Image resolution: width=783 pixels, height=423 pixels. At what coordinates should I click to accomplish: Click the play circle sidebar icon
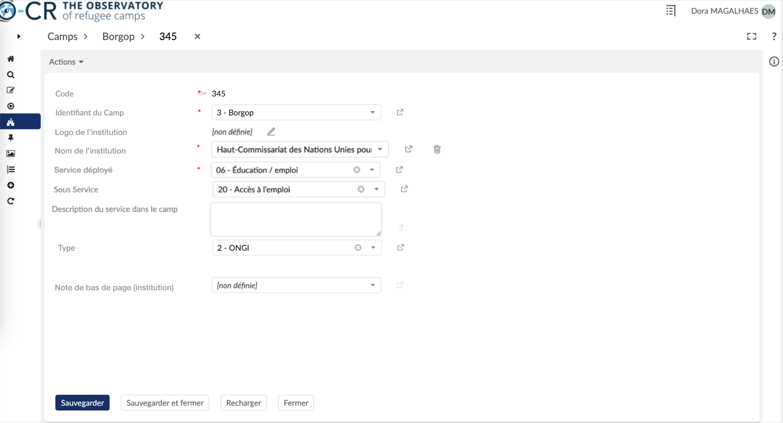tap(10, 106)
